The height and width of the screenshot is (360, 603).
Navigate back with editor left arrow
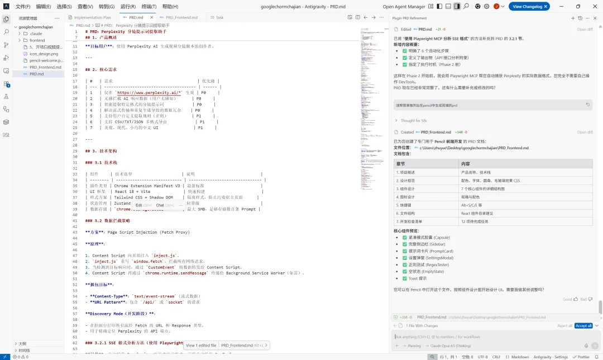click(365, 17)
